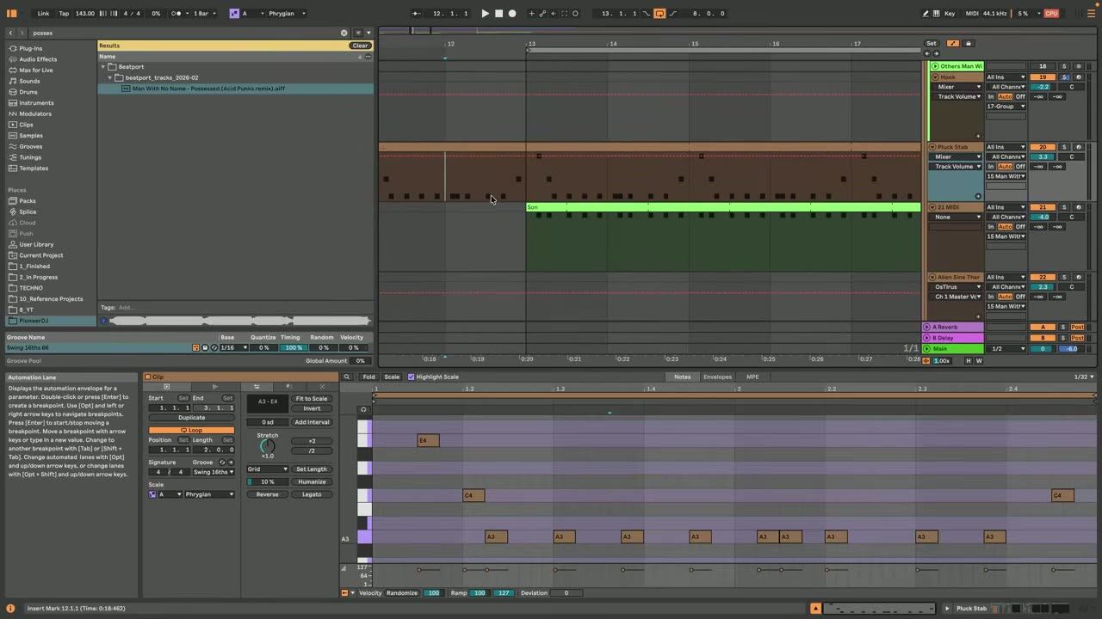
Task: Toggle the Highlight Scale checkbox
Action: (x=411, y=377)
